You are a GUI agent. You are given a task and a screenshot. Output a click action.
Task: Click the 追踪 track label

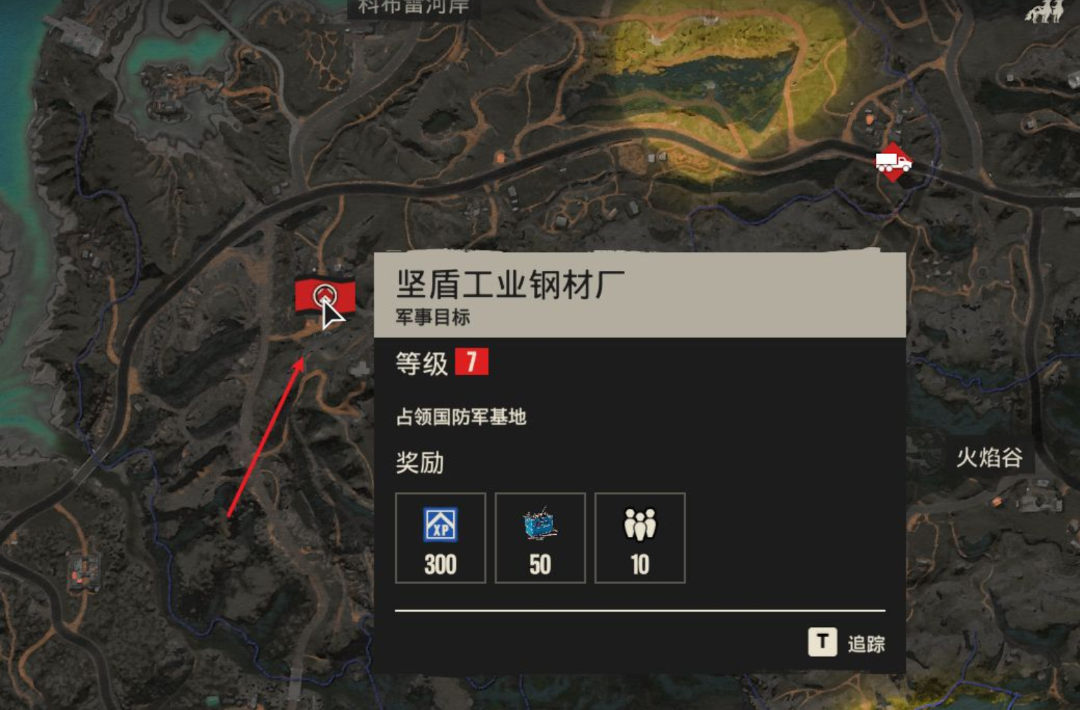pos(866,644)
